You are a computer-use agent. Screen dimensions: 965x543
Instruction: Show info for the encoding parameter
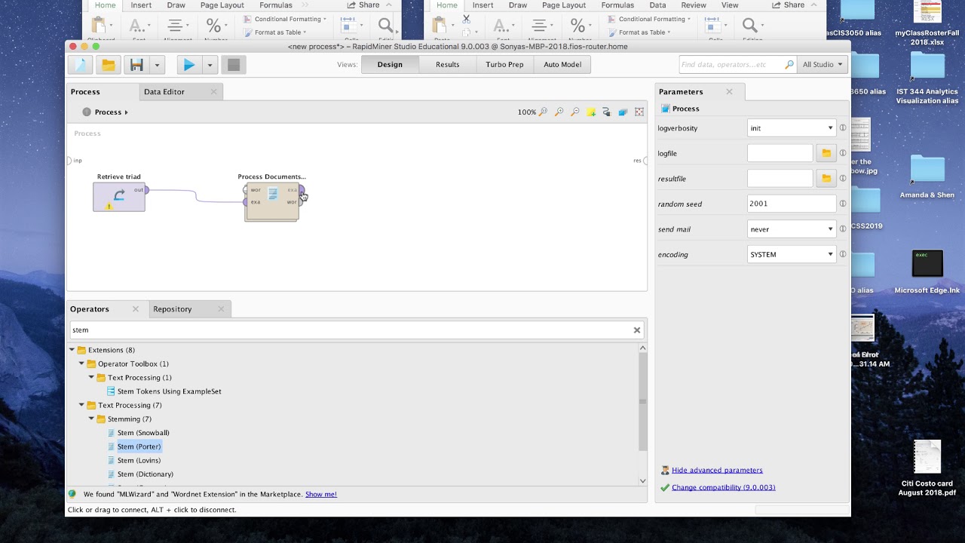tap(843, 254)
